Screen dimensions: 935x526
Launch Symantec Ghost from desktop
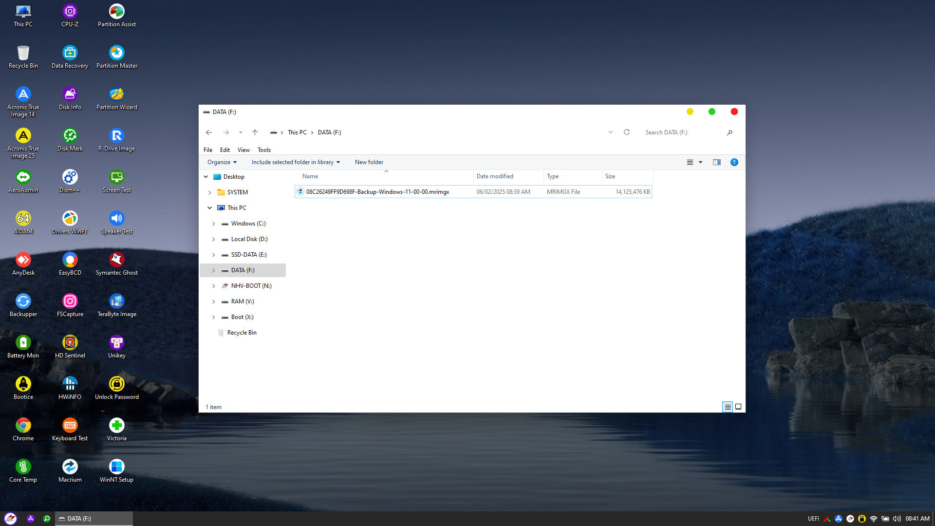pyautogui.click(x=116, y=260)
